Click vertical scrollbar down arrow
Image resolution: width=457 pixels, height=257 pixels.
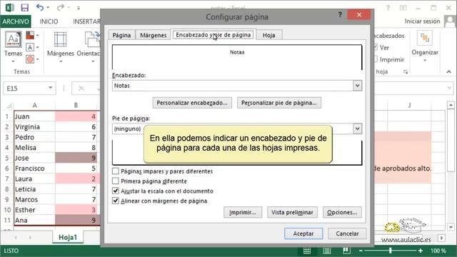tap(451, 227)
